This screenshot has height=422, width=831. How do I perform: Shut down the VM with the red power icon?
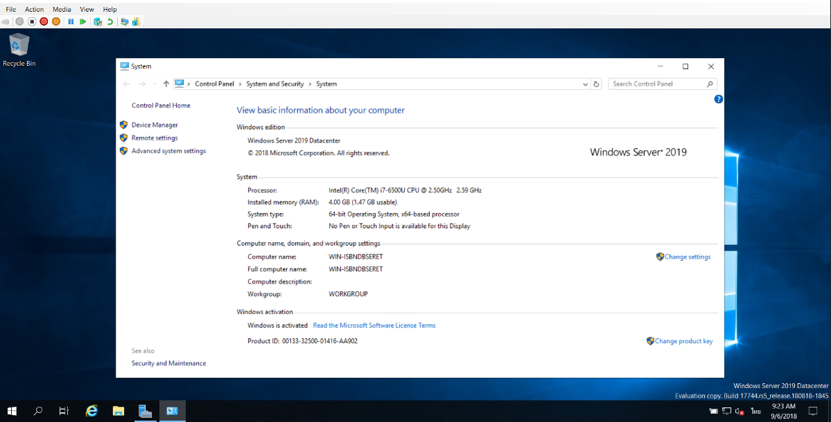(x=44, y=21)
